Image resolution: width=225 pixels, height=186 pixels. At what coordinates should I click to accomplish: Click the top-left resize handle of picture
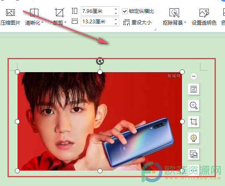[18, 72]
